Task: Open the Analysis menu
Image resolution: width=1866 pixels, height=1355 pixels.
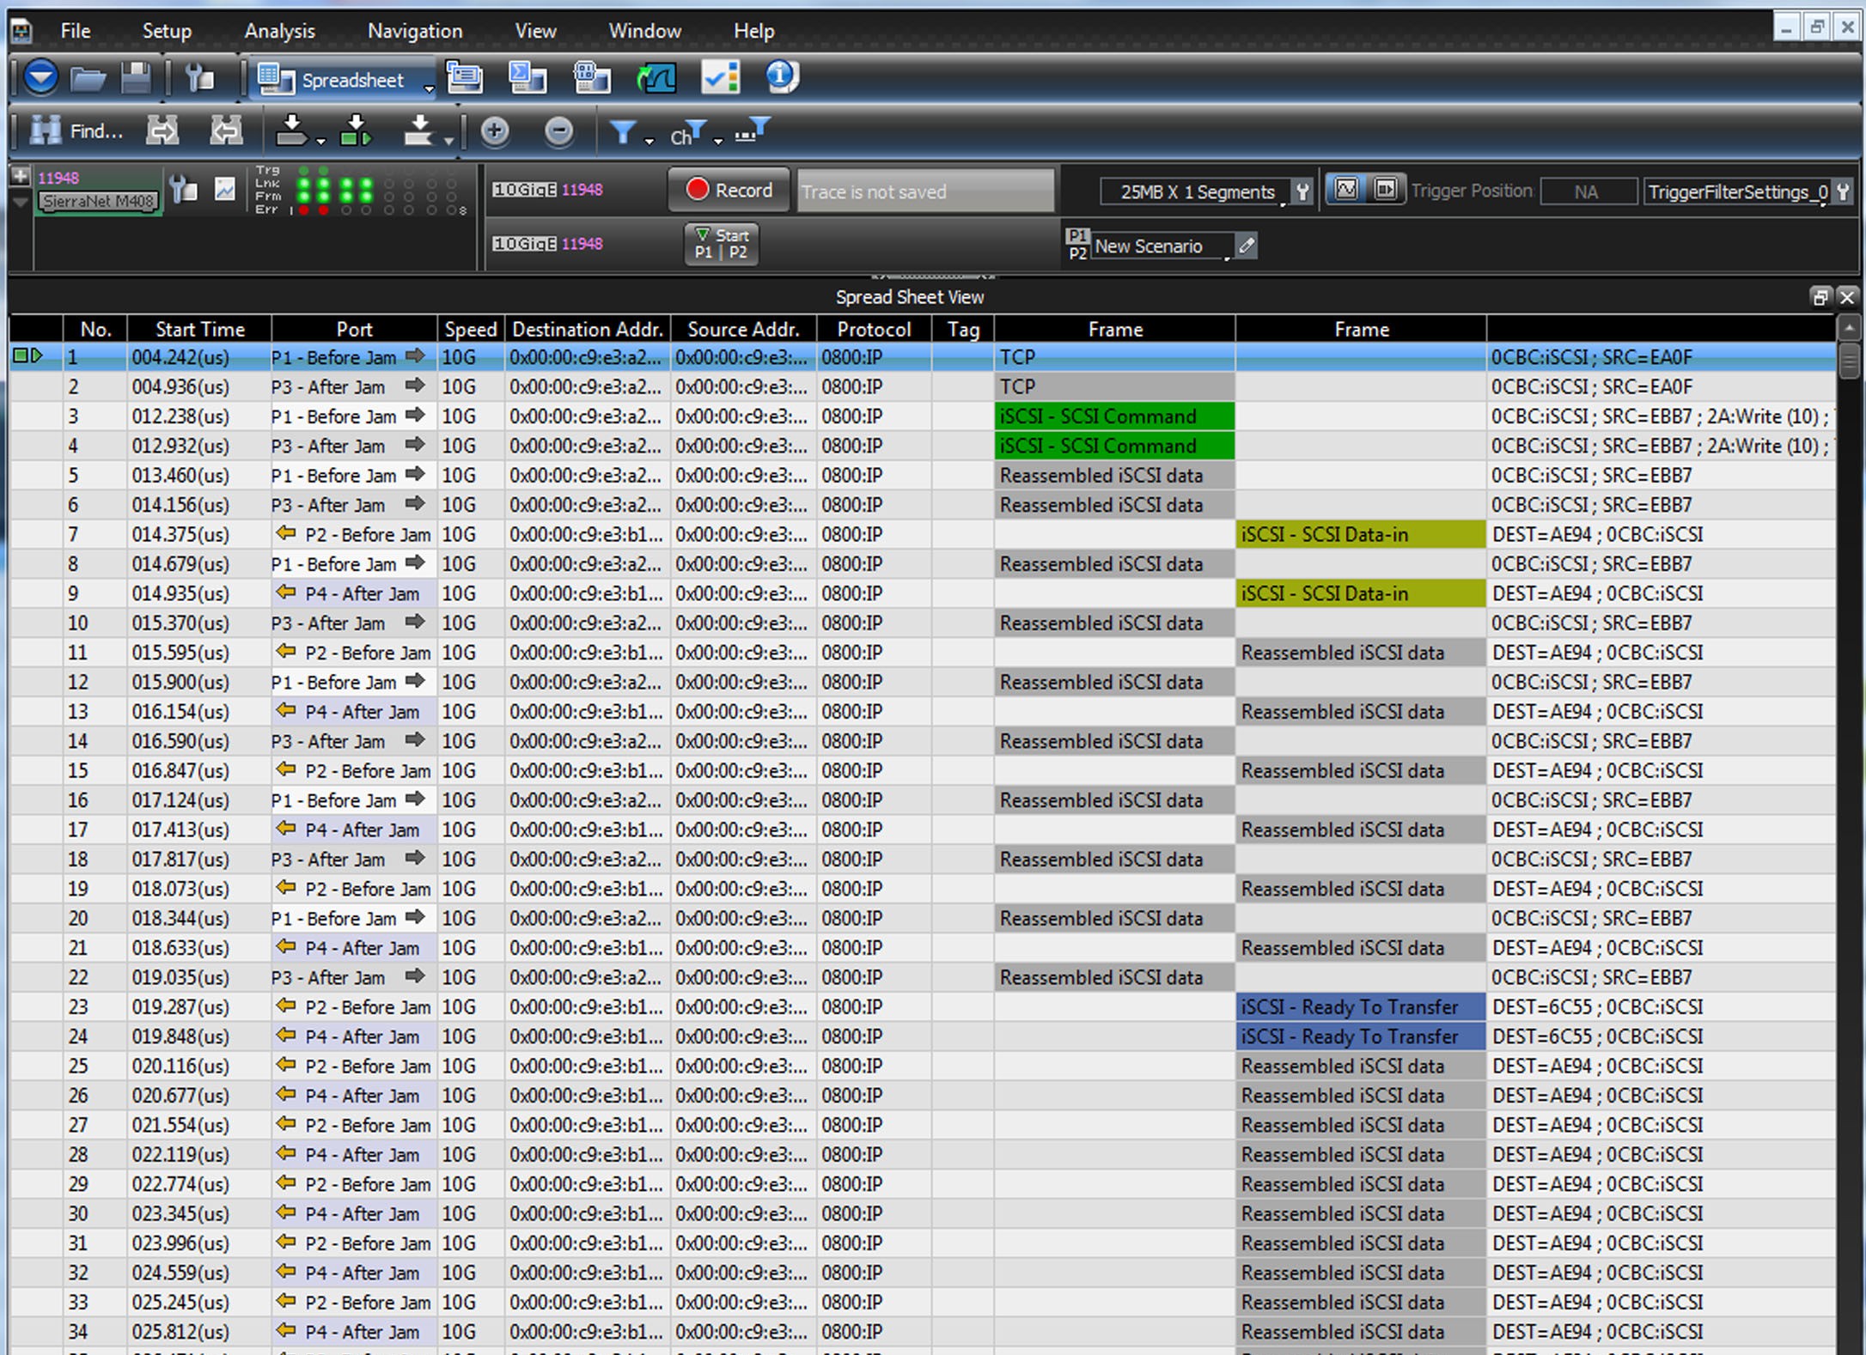Action: tap(279, 31)
